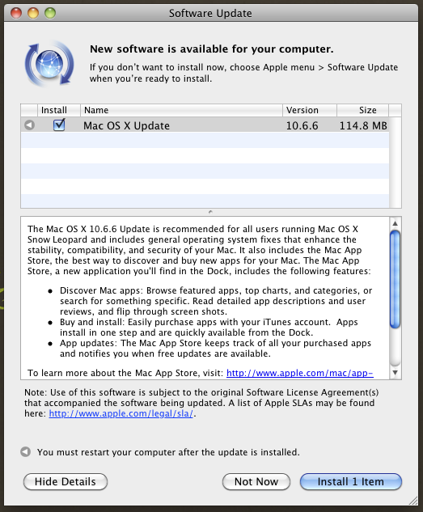Viewport: 423px width, 512px height.
Task: Click the restart icon beside the restart notice
Action: pyautogui.click(x=25, y=452)
